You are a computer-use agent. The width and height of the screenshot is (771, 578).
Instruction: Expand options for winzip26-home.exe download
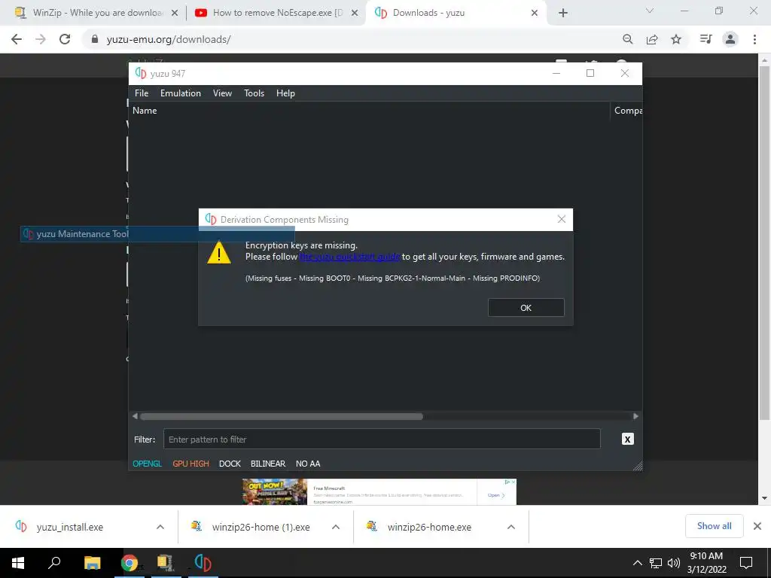(511, 527)
